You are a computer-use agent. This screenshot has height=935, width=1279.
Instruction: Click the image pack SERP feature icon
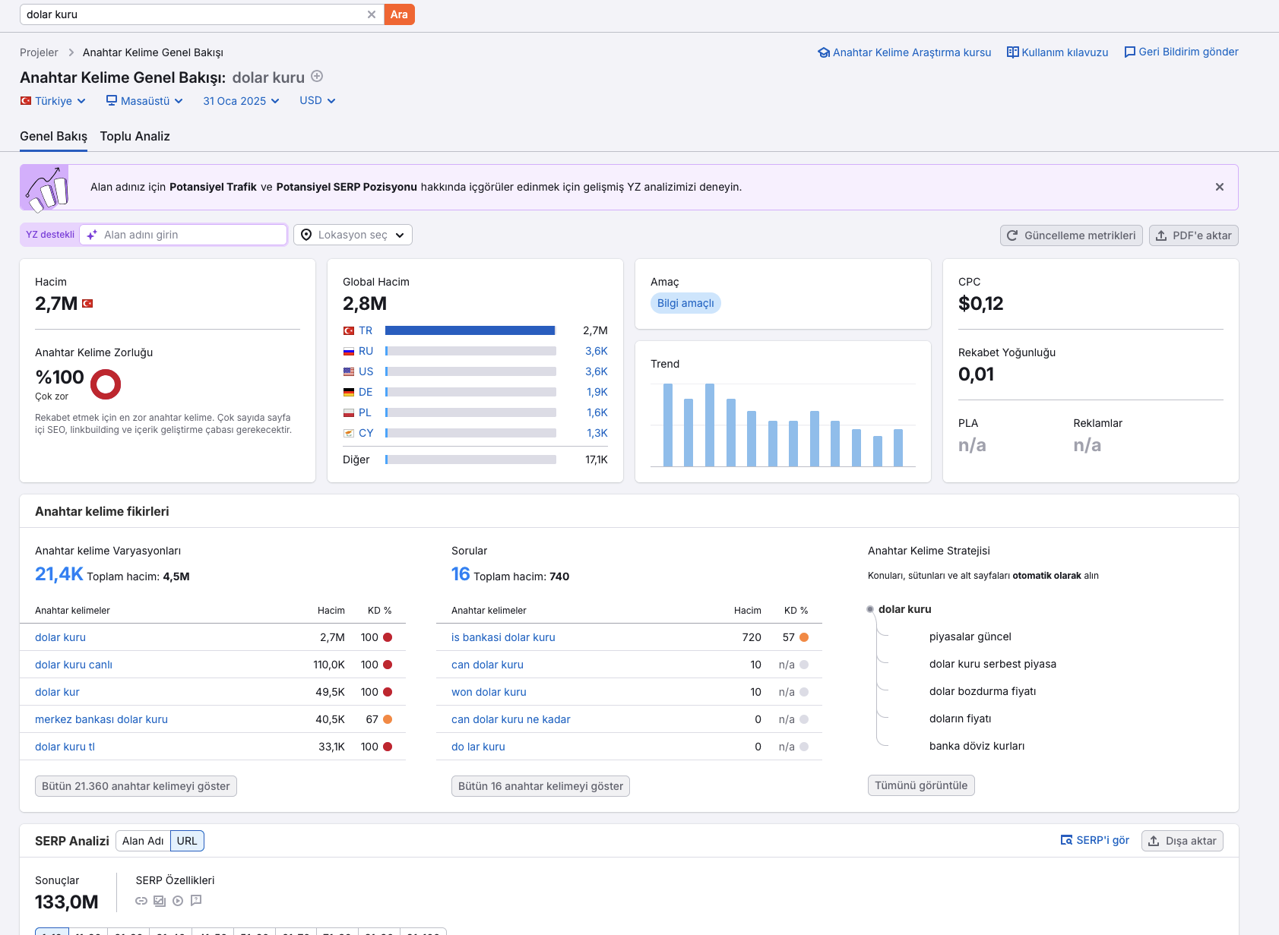pyautogui.click(x=160, y=901)
